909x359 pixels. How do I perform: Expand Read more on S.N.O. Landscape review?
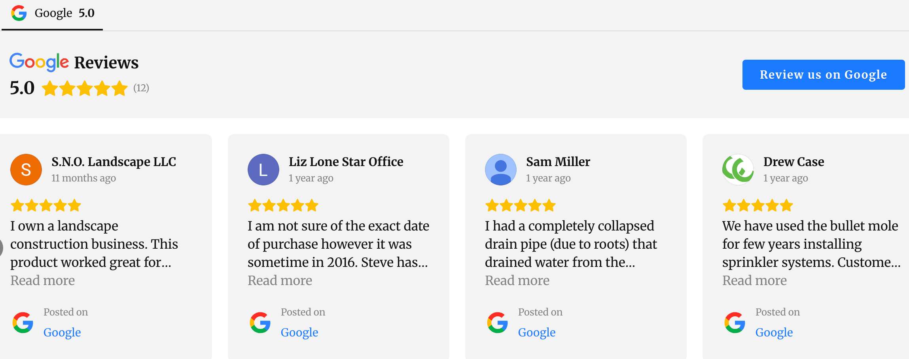(x=43, y=280)
